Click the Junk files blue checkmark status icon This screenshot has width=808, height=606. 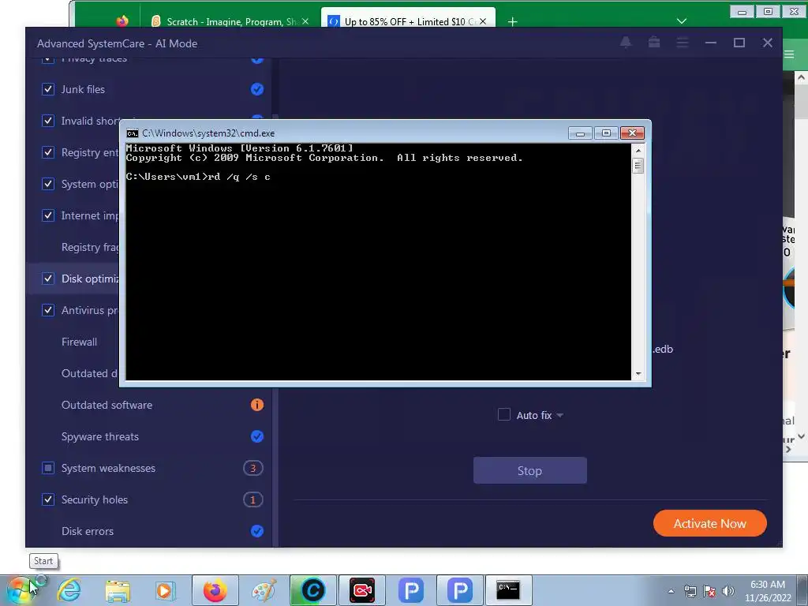[257, 89]
